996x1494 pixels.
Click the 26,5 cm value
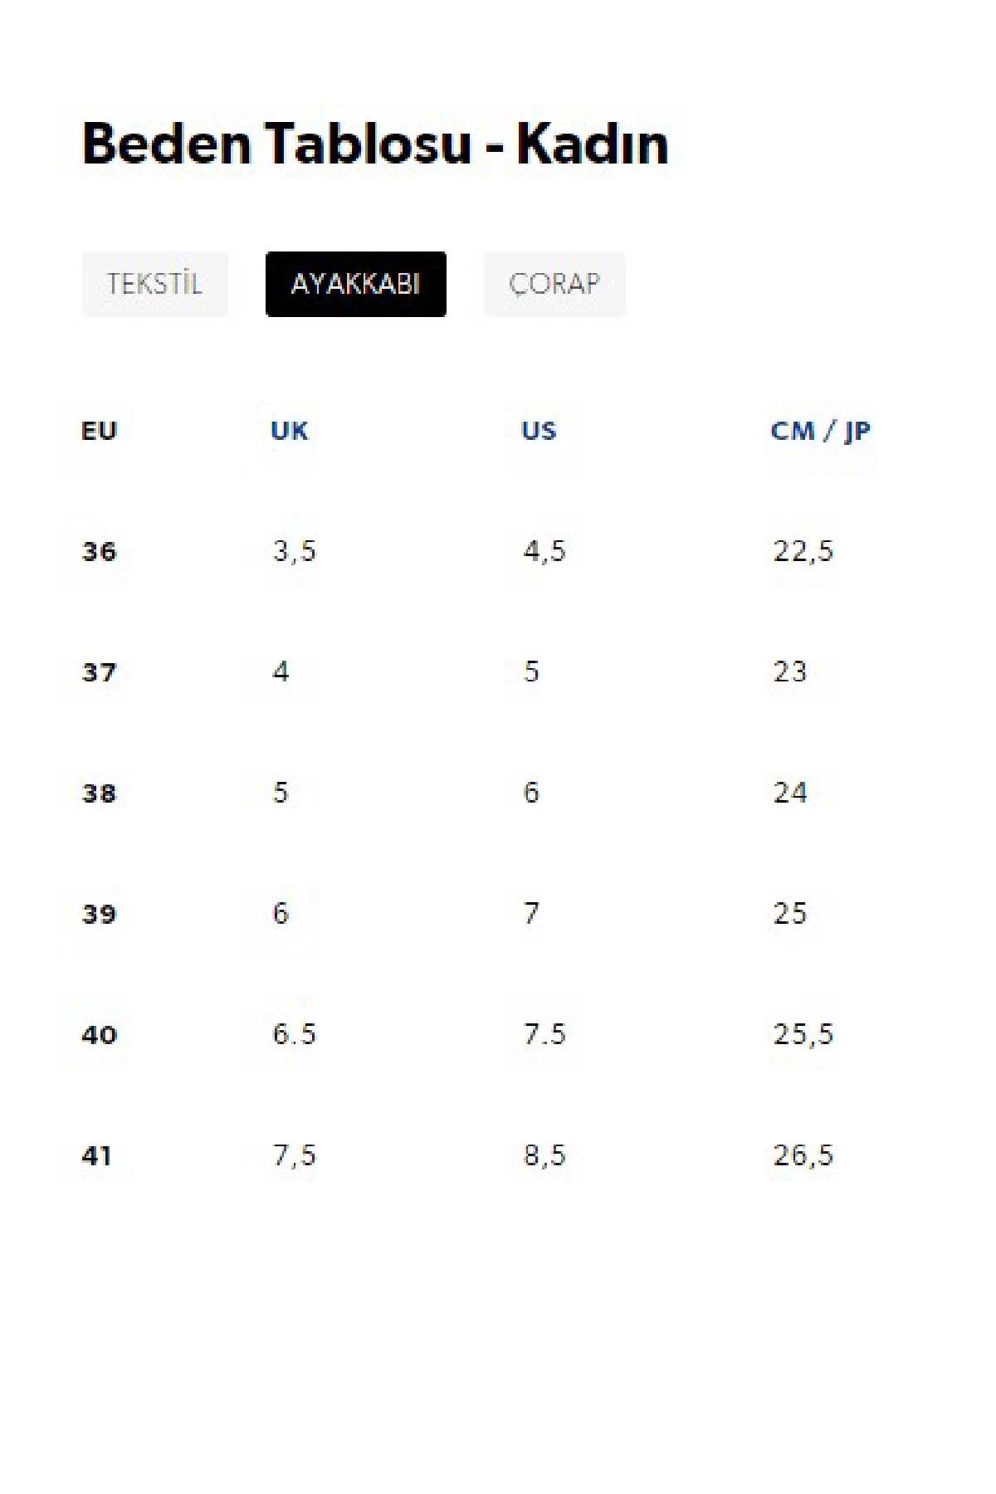click(x=803, y=1155)
